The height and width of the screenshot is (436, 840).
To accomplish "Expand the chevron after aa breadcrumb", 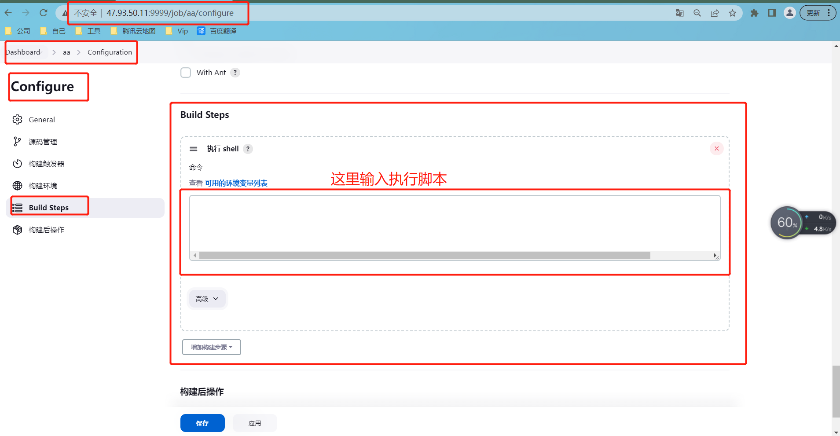I will (79, 52).
